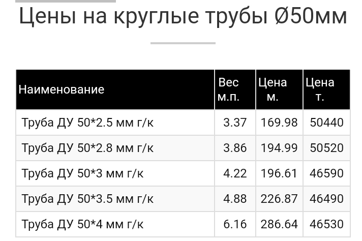Click the page title about Ø50мм pipes

coord(183,17)
